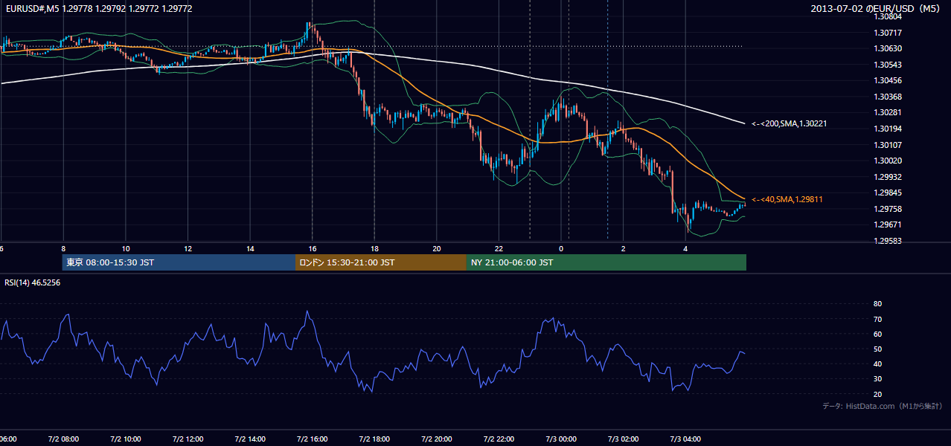Click the 7/2 20:00 bottom time label
The image size is (951, 446).
tap(436, 439)
